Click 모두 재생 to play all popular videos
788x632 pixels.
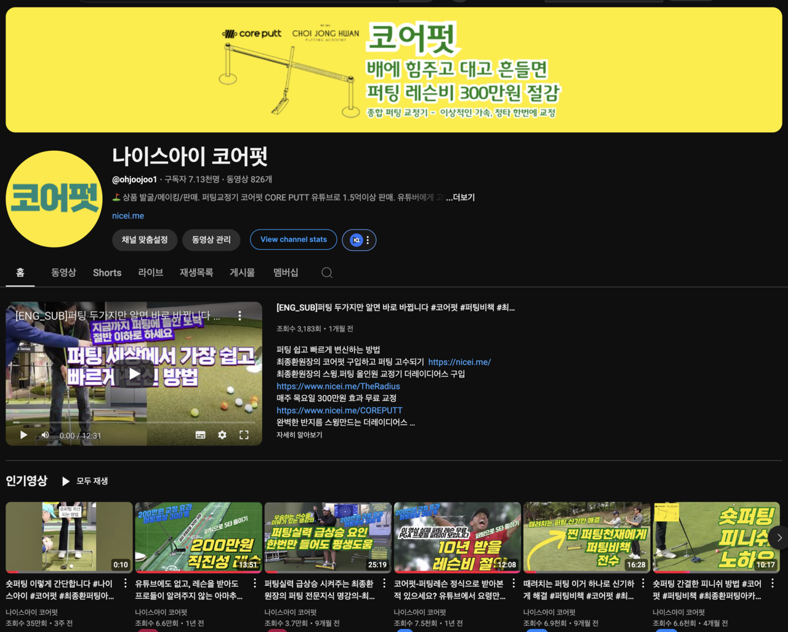click(85, 481)
